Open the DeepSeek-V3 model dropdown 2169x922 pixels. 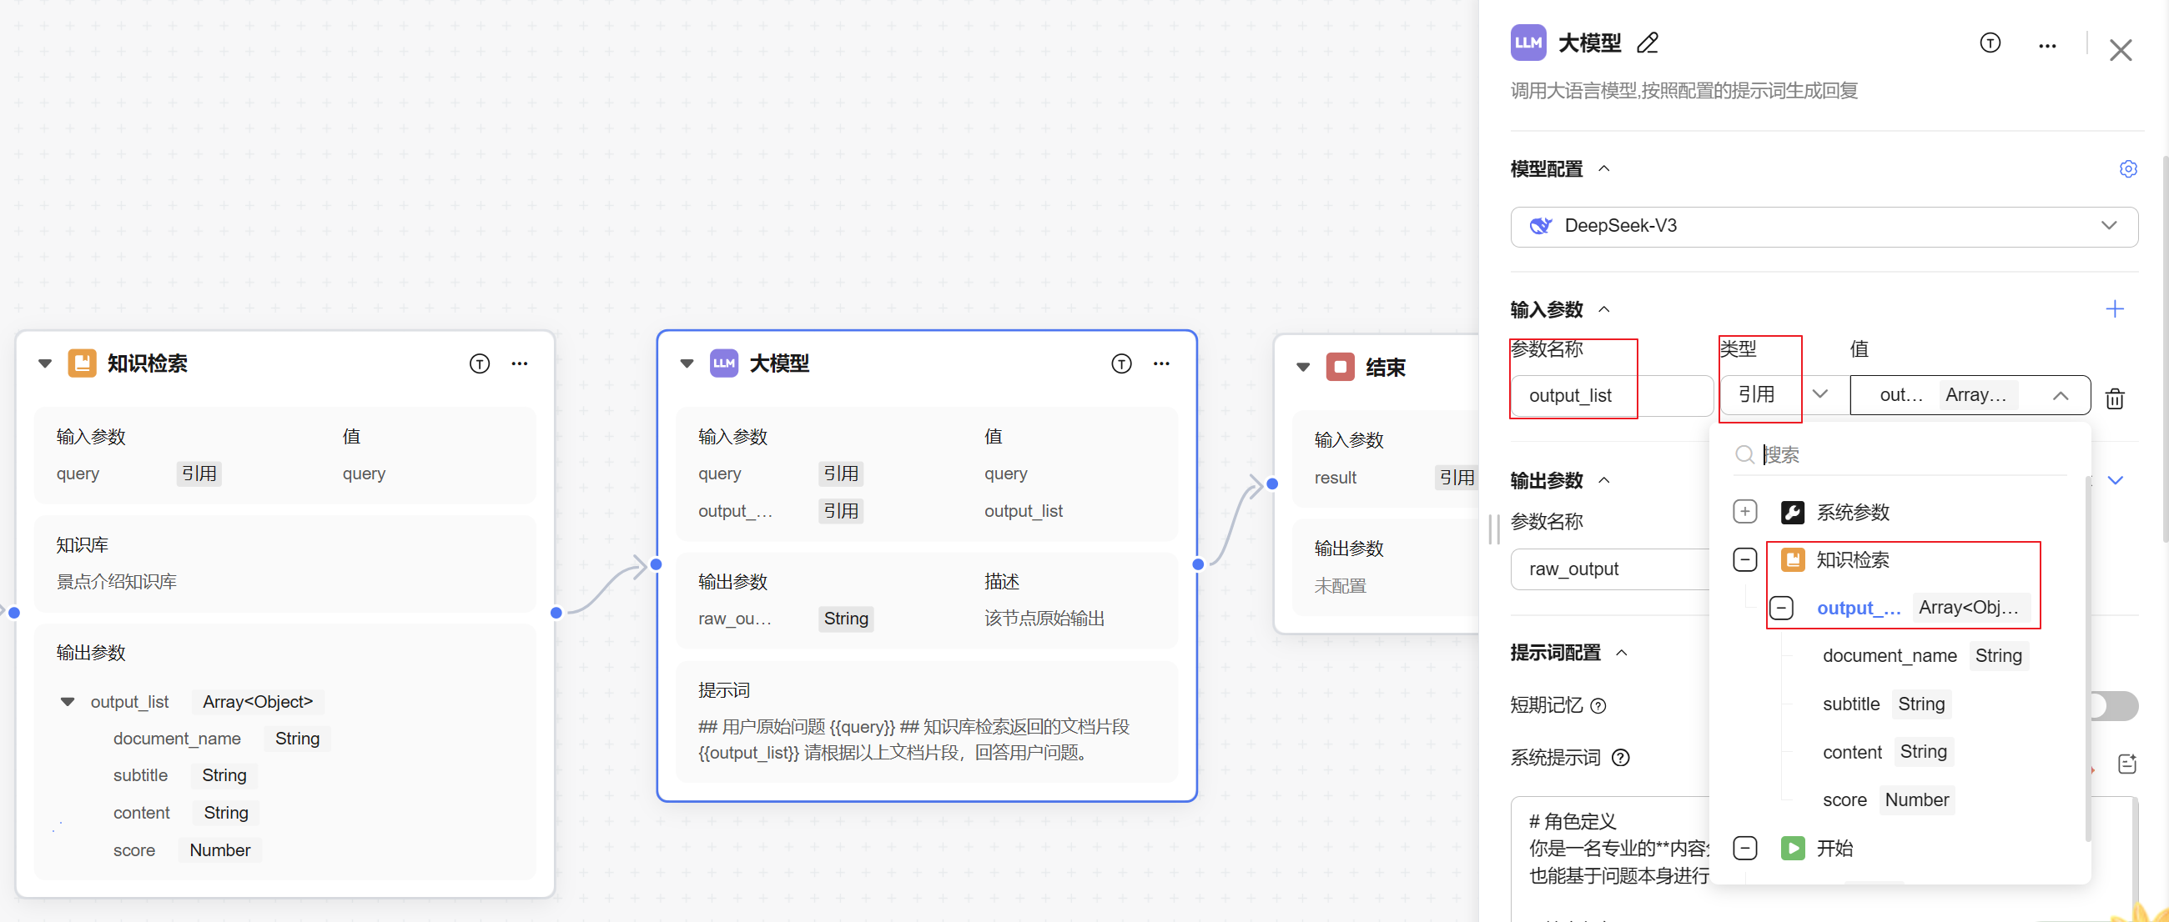(1823, 226)
